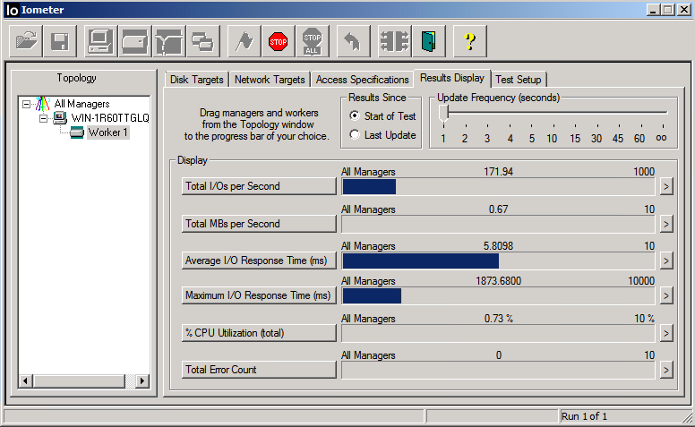Click the Total I/Os per Second button
Screen dimensions: 695x427
[x=259, y=186]
